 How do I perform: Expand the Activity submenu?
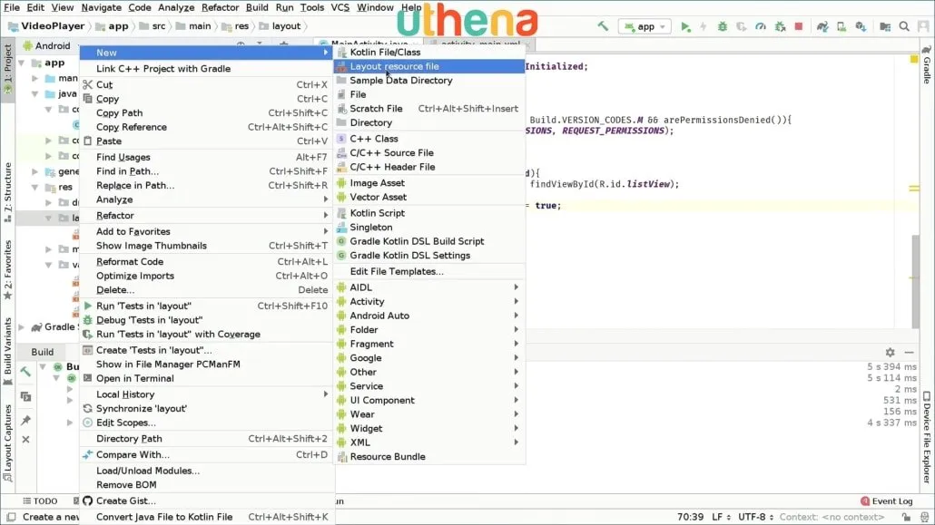click(429, 302)
